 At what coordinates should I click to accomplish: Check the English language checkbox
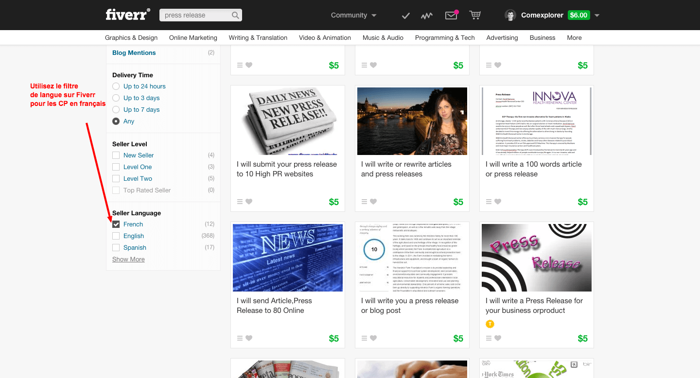[116, 236]
